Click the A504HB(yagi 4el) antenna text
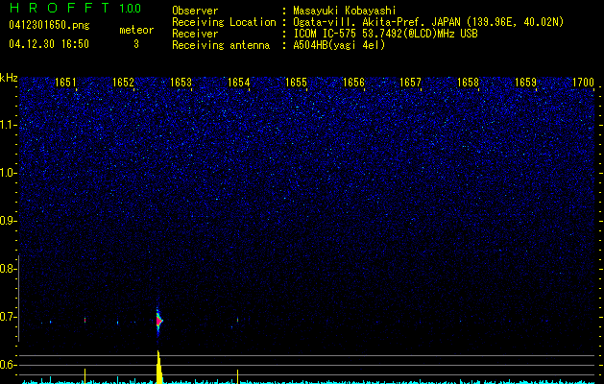This screenshot has height=384, width=604. tap(339, 45)
